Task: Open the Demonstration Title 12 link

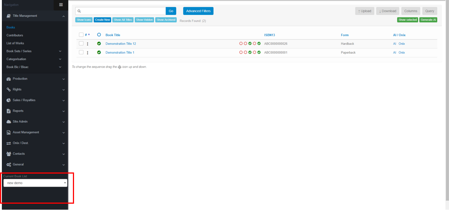Action: pyautogui.click(x=121, y=44)
